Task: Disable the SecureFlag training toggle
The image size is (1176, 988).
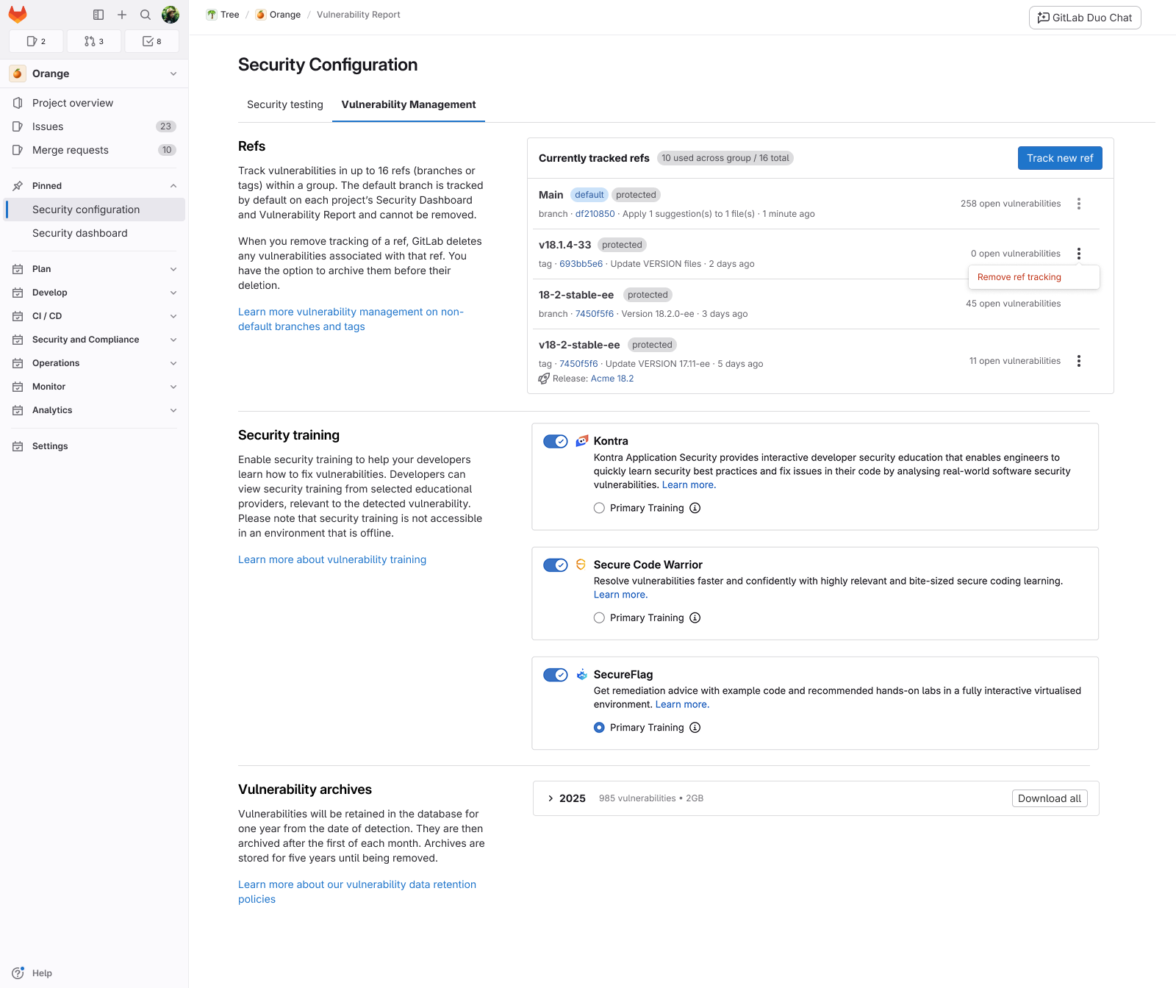Action: [556, 675]
